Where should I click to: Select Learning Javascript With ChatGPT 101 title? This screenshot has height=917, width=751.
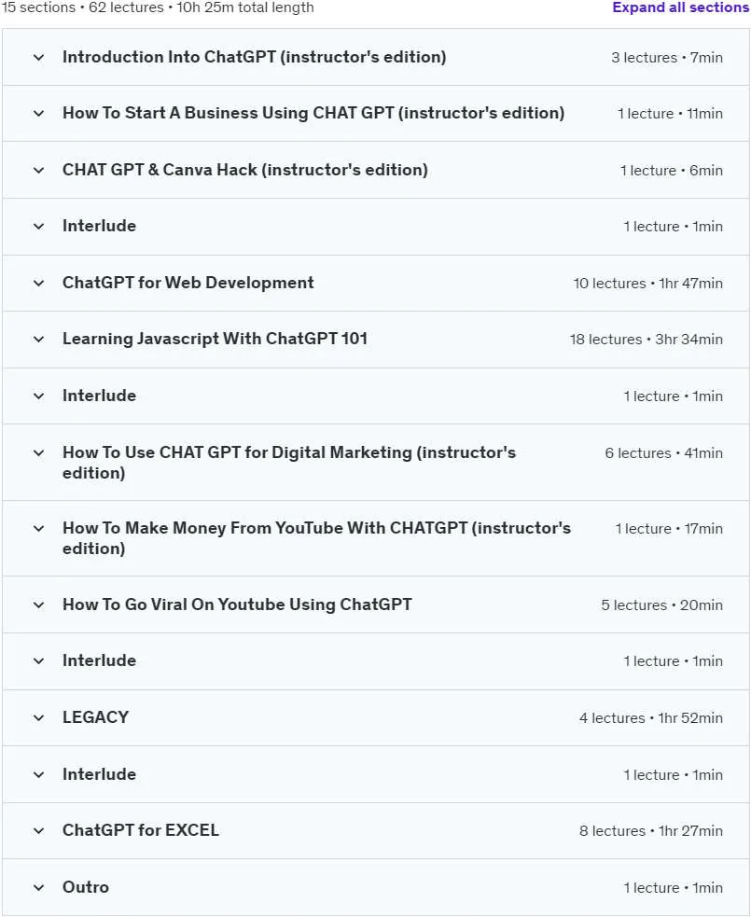[x=215, y=339]
